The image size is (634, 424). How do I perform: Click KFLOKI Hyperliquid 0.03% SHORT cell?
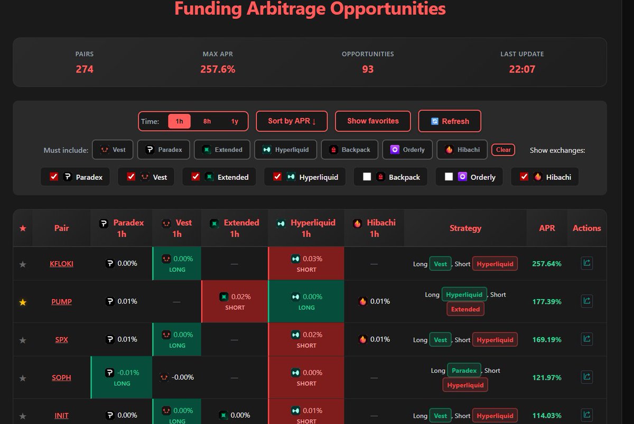(306, 263)
